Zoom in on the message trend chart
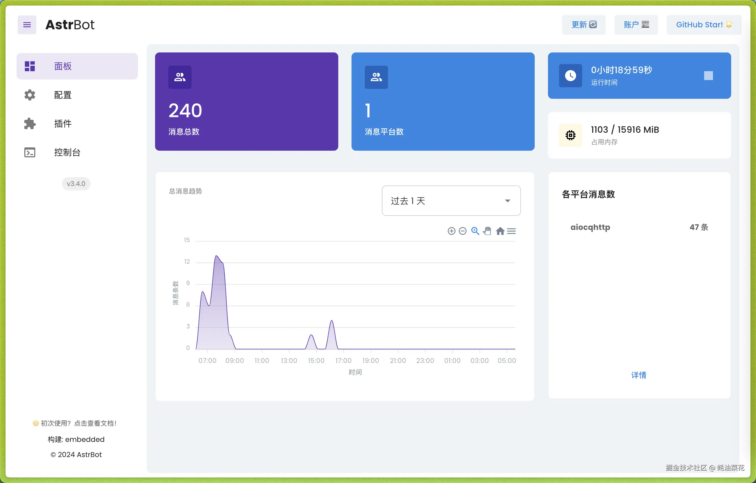Image resolution: width=756 pixels, height=483 pixels. (451, 231)
